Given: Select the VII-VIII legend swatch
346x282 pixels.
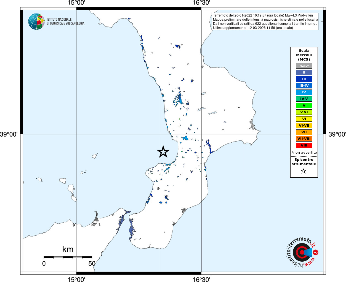Looking at the screenshot, I should [304, 139].
